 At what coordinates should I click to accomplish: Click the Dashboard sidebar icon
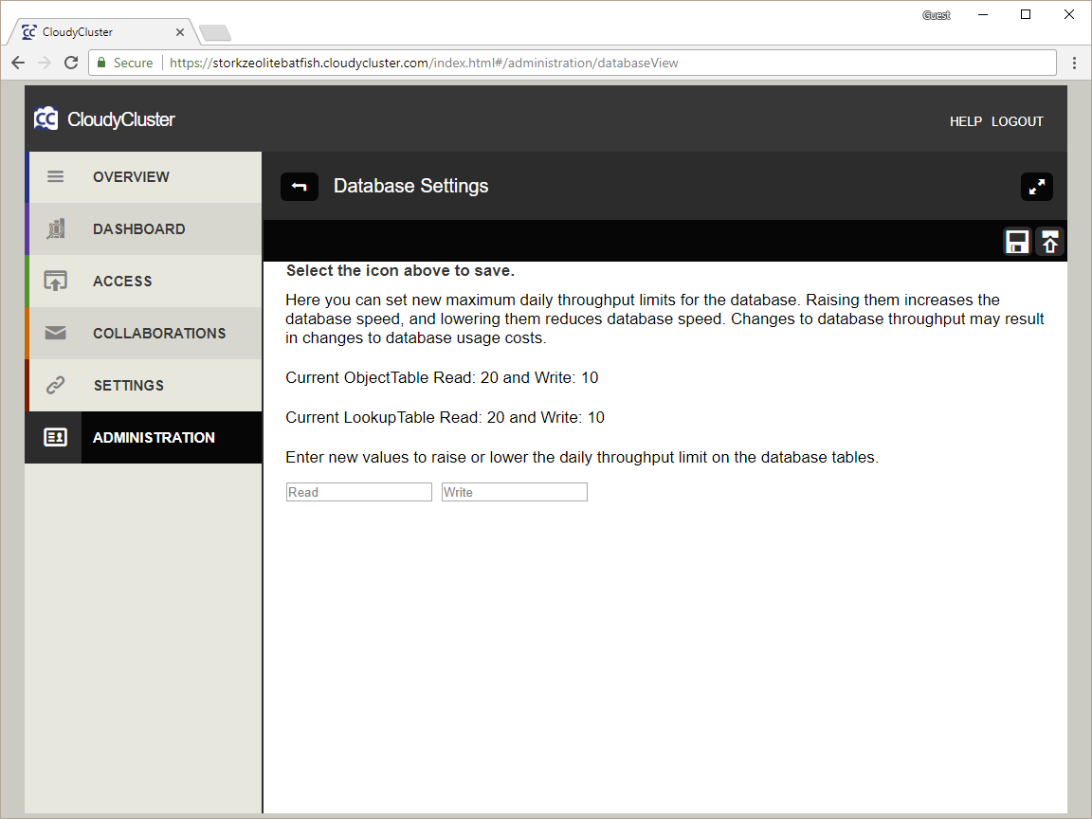tap(56, 228)
